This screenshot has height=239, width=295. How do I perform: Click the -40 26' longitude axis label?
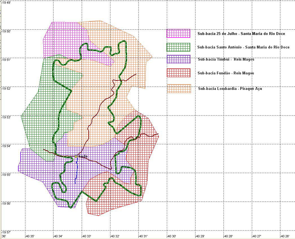point(285,236)
